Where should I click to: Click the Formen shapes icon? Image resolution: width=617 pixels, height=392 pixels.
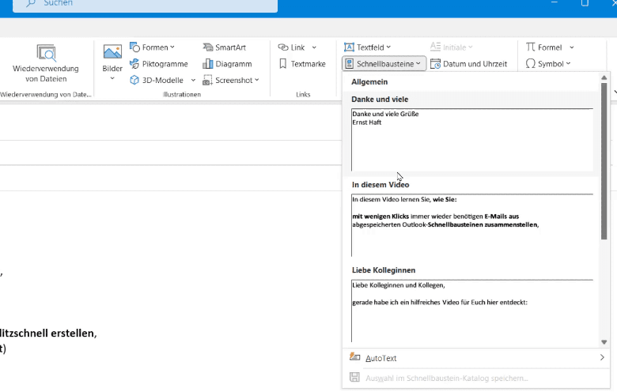pos(134,47)
